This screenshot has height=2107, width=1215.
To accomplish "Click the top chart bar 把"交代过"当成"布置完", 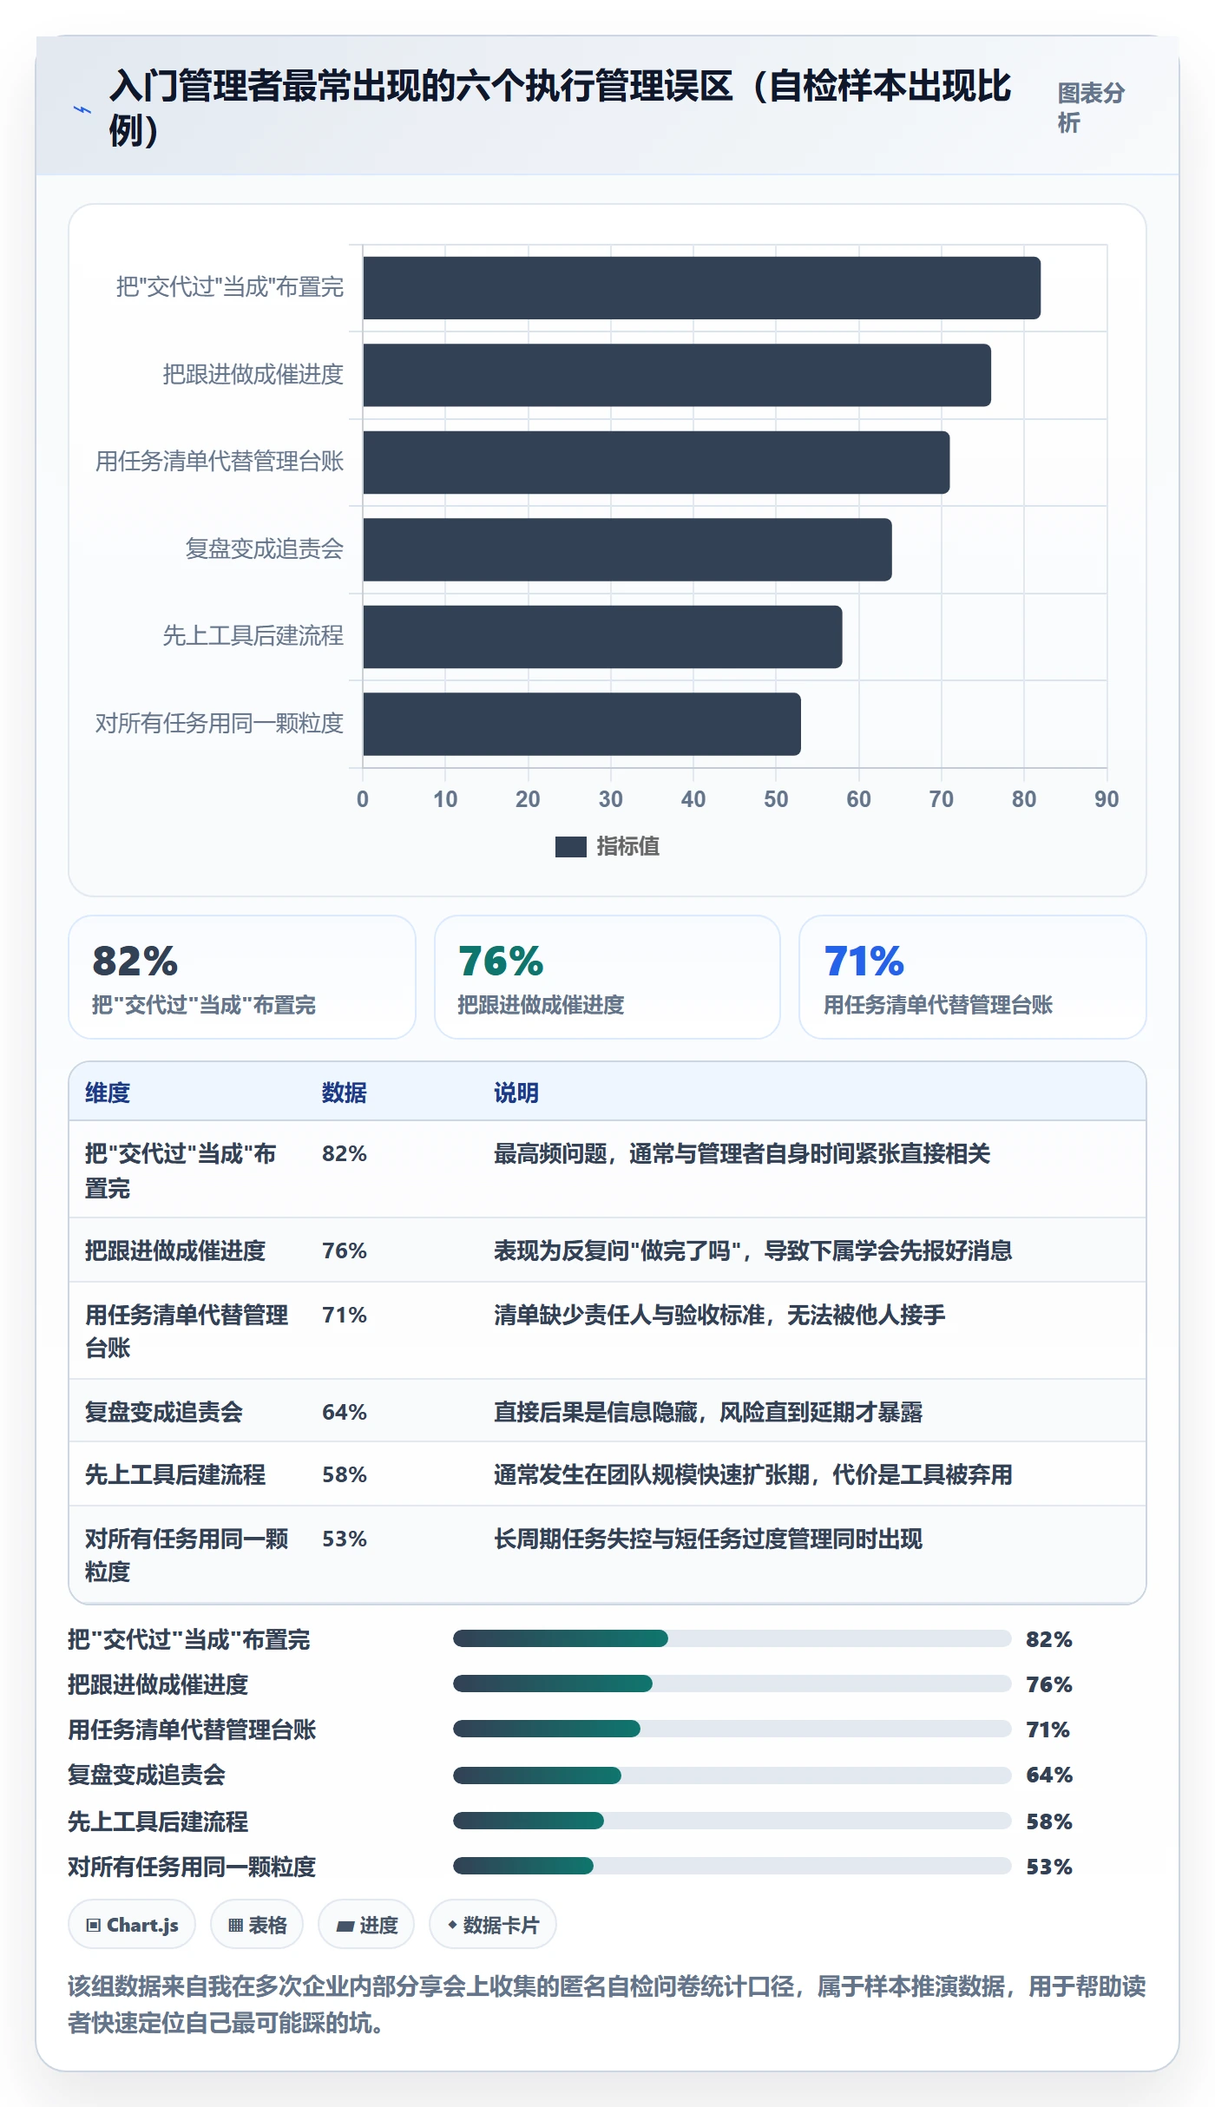I will click(701, 288).
